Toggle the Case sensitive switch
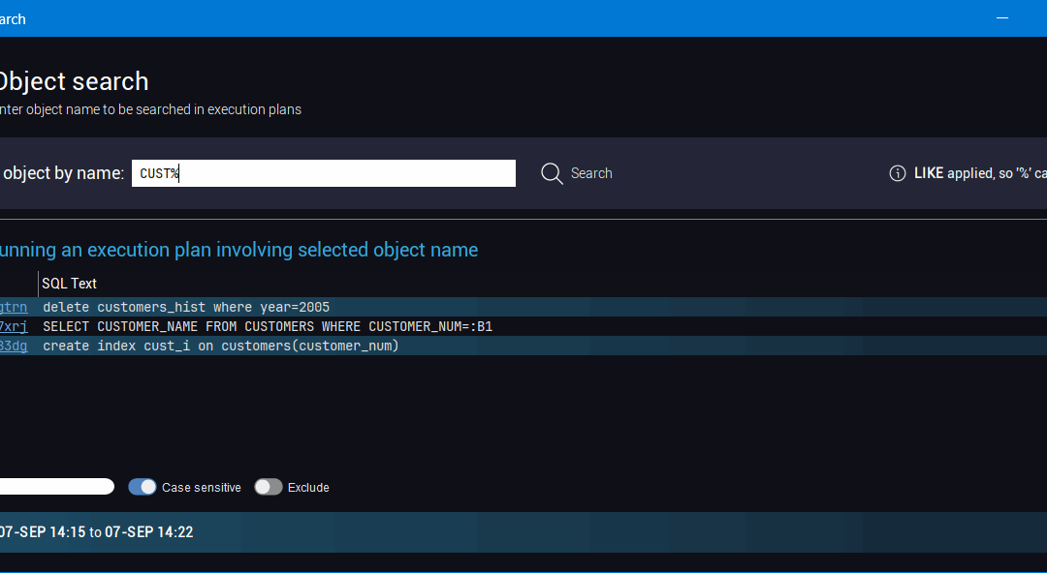Screen dimensions: 1047x573 click(x=143, y=487)
